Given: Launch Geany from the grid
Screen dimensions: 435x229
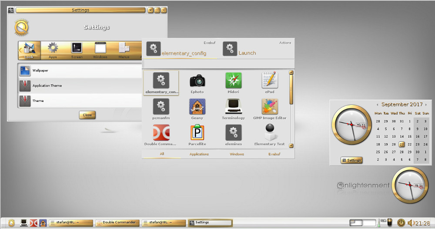Looking at the screenshot, I should pos(197,109).
